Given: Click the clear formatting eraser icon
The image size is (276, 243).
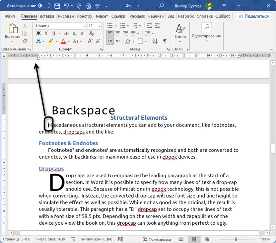Looking at the screenshot, I should tap(92, 33).
